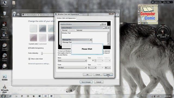Pick the pale lavender swatch in bottom row
The height and width of the screenshot is (98, 174).
(x=42, y=38)
